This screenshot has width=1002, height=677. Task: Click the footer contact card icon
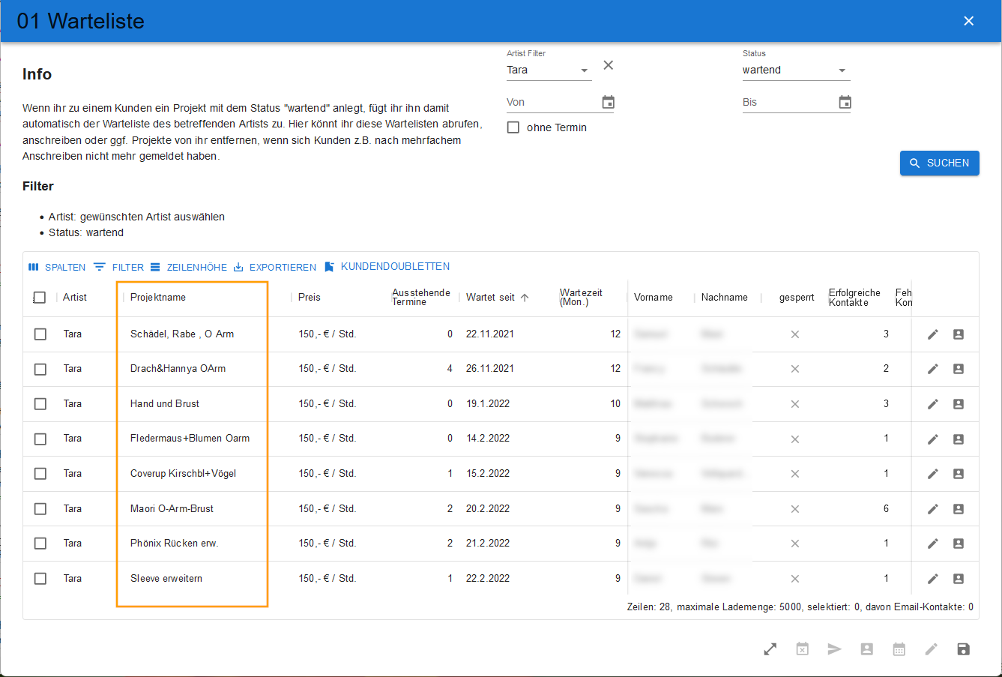click(867, 649)
